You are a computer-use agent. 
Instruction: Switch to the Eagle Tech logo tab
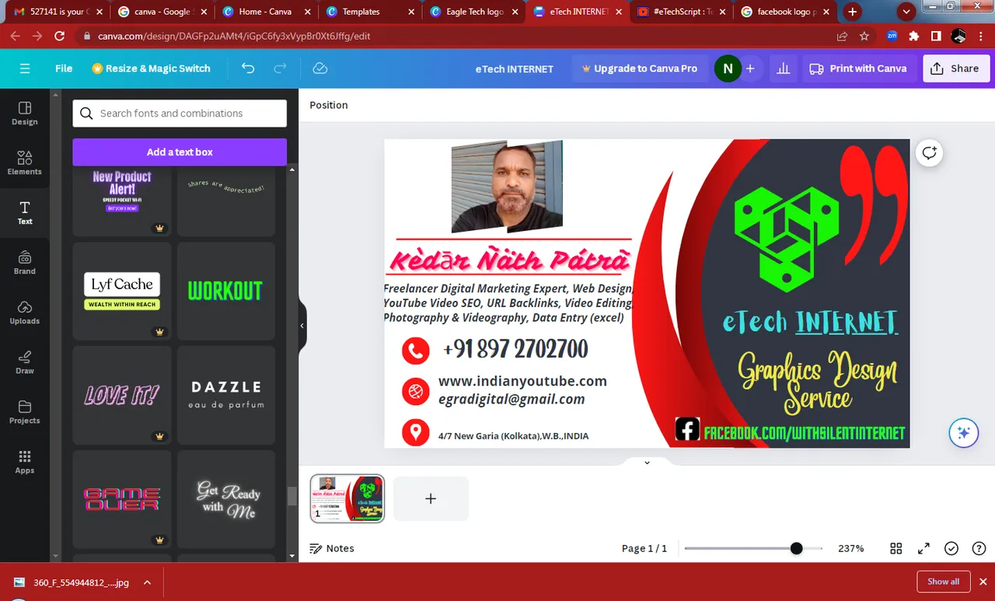pos(475,12)
